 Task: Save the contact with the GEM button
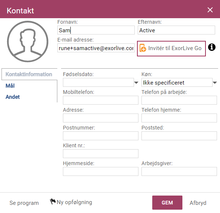click(167, 203)
